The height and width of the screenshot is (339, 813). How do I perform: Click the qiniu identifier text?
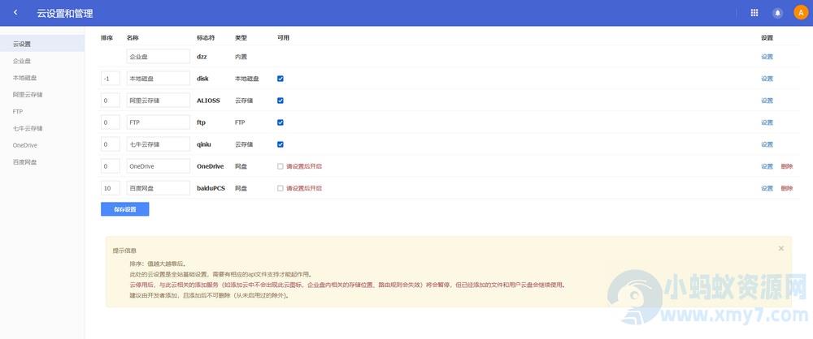pyautogui.click(x=204, y=144)
